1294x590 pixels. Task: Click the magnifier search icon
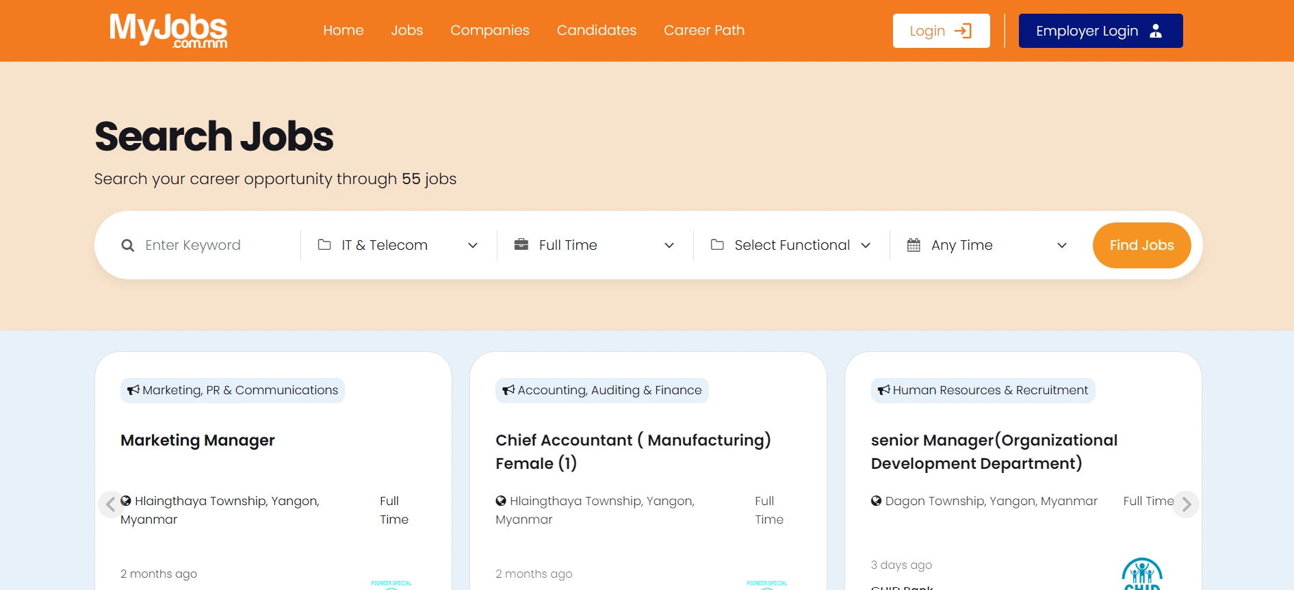[x=128, y=245]
